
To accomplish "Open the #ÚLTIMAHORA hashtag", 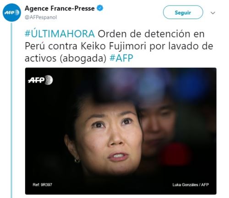I will [x=60, y=33].
